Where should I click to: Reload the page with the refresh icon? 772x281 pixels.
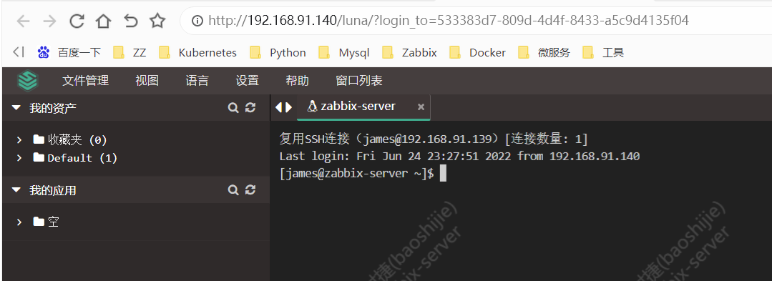coord(77,21)
